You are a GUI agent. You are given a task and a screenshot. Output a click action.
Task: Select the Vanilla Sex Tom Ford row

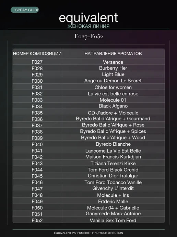(88, 220)
